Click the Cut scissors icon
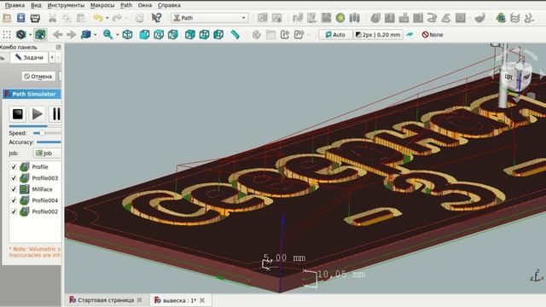Image resolution: width=546 pixels, height=307 pixels. coord(53,18)
